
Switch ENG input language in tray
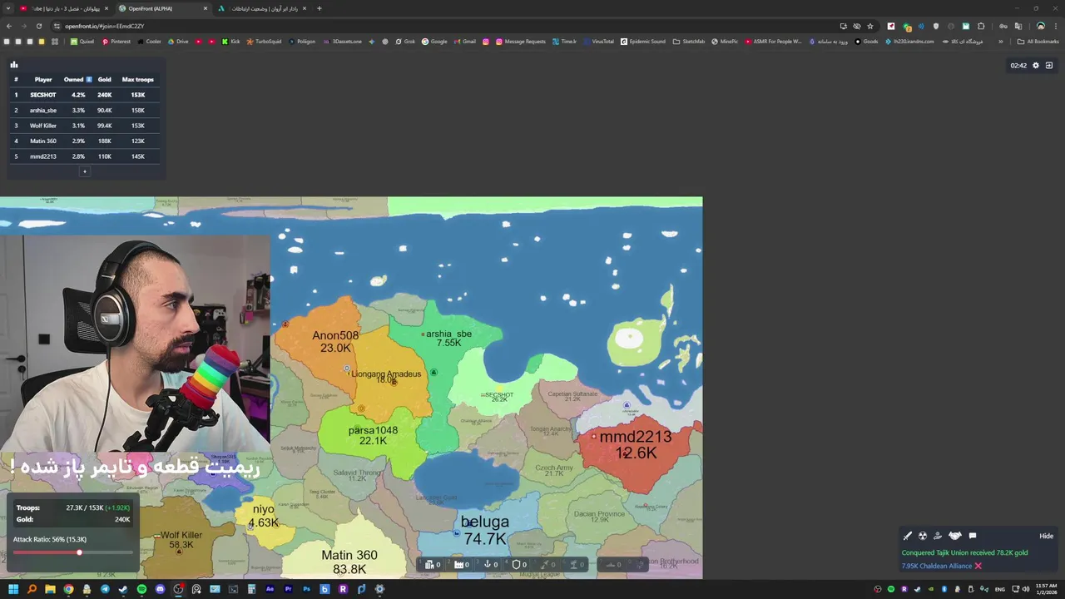coord(1000,589)
